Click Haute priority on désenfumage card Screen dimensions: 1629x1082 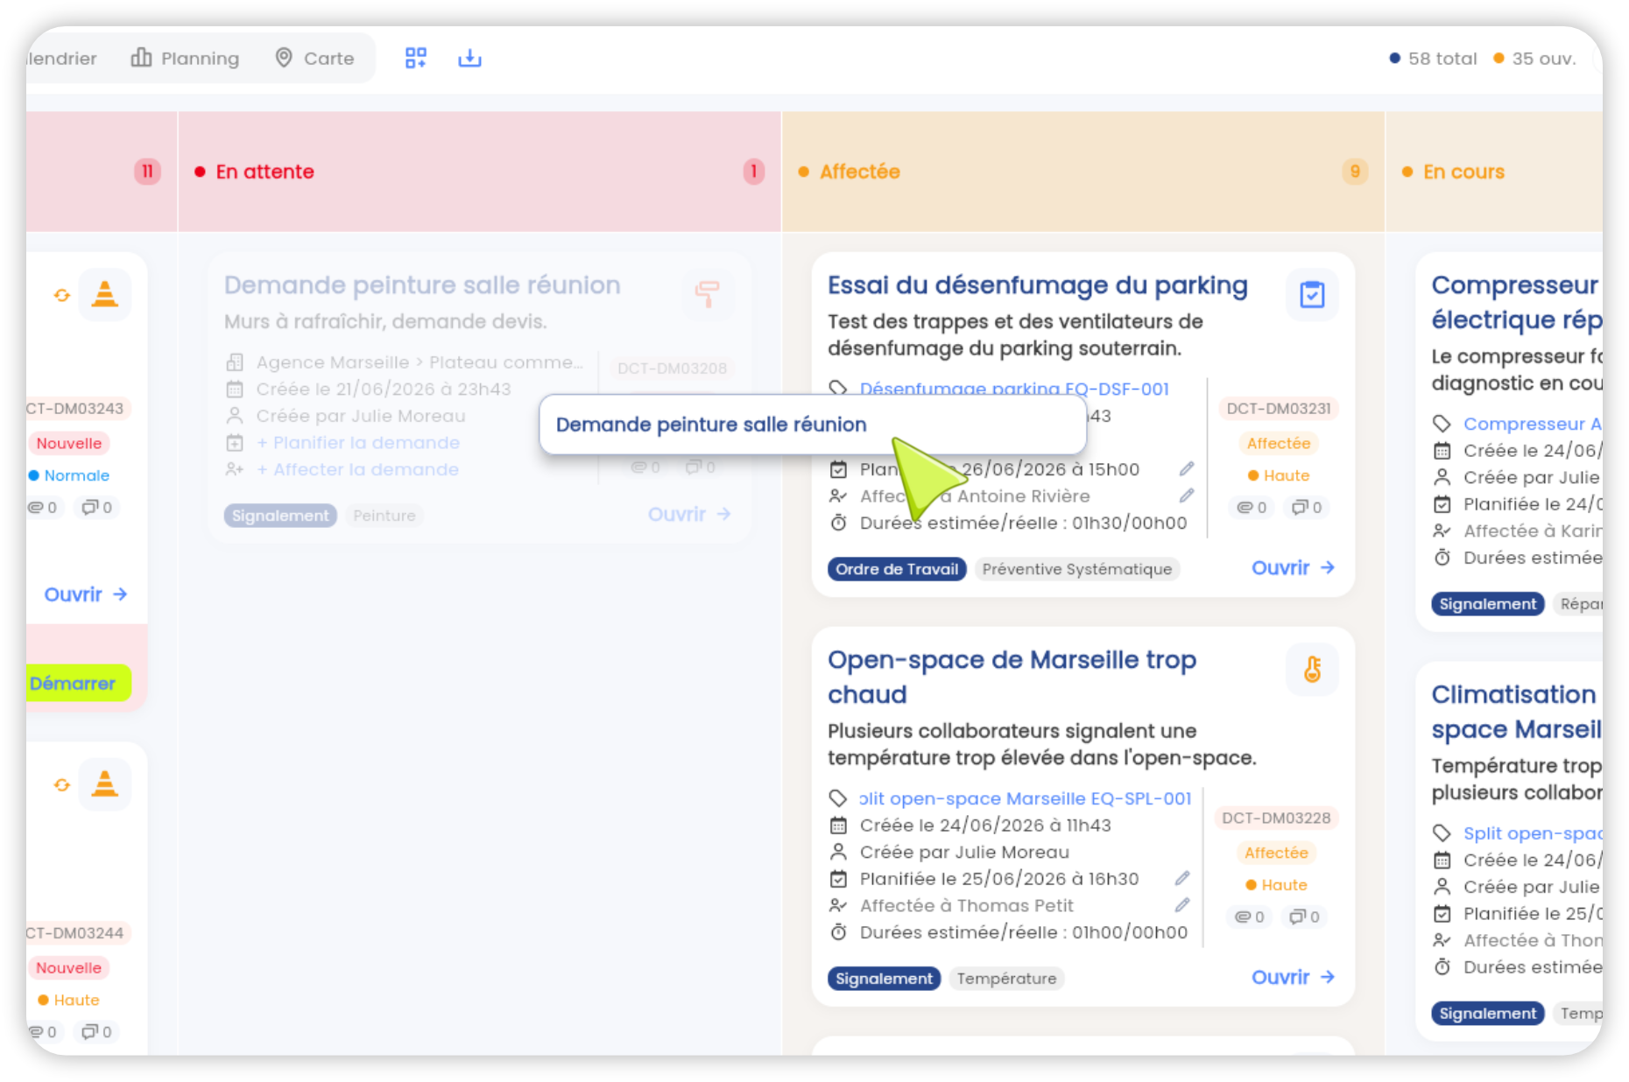[1279, 476]
